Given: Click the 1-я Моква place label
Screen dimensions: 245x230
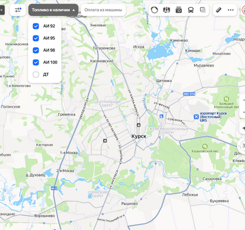Looking at the screenshot, I should pos(69,153).
